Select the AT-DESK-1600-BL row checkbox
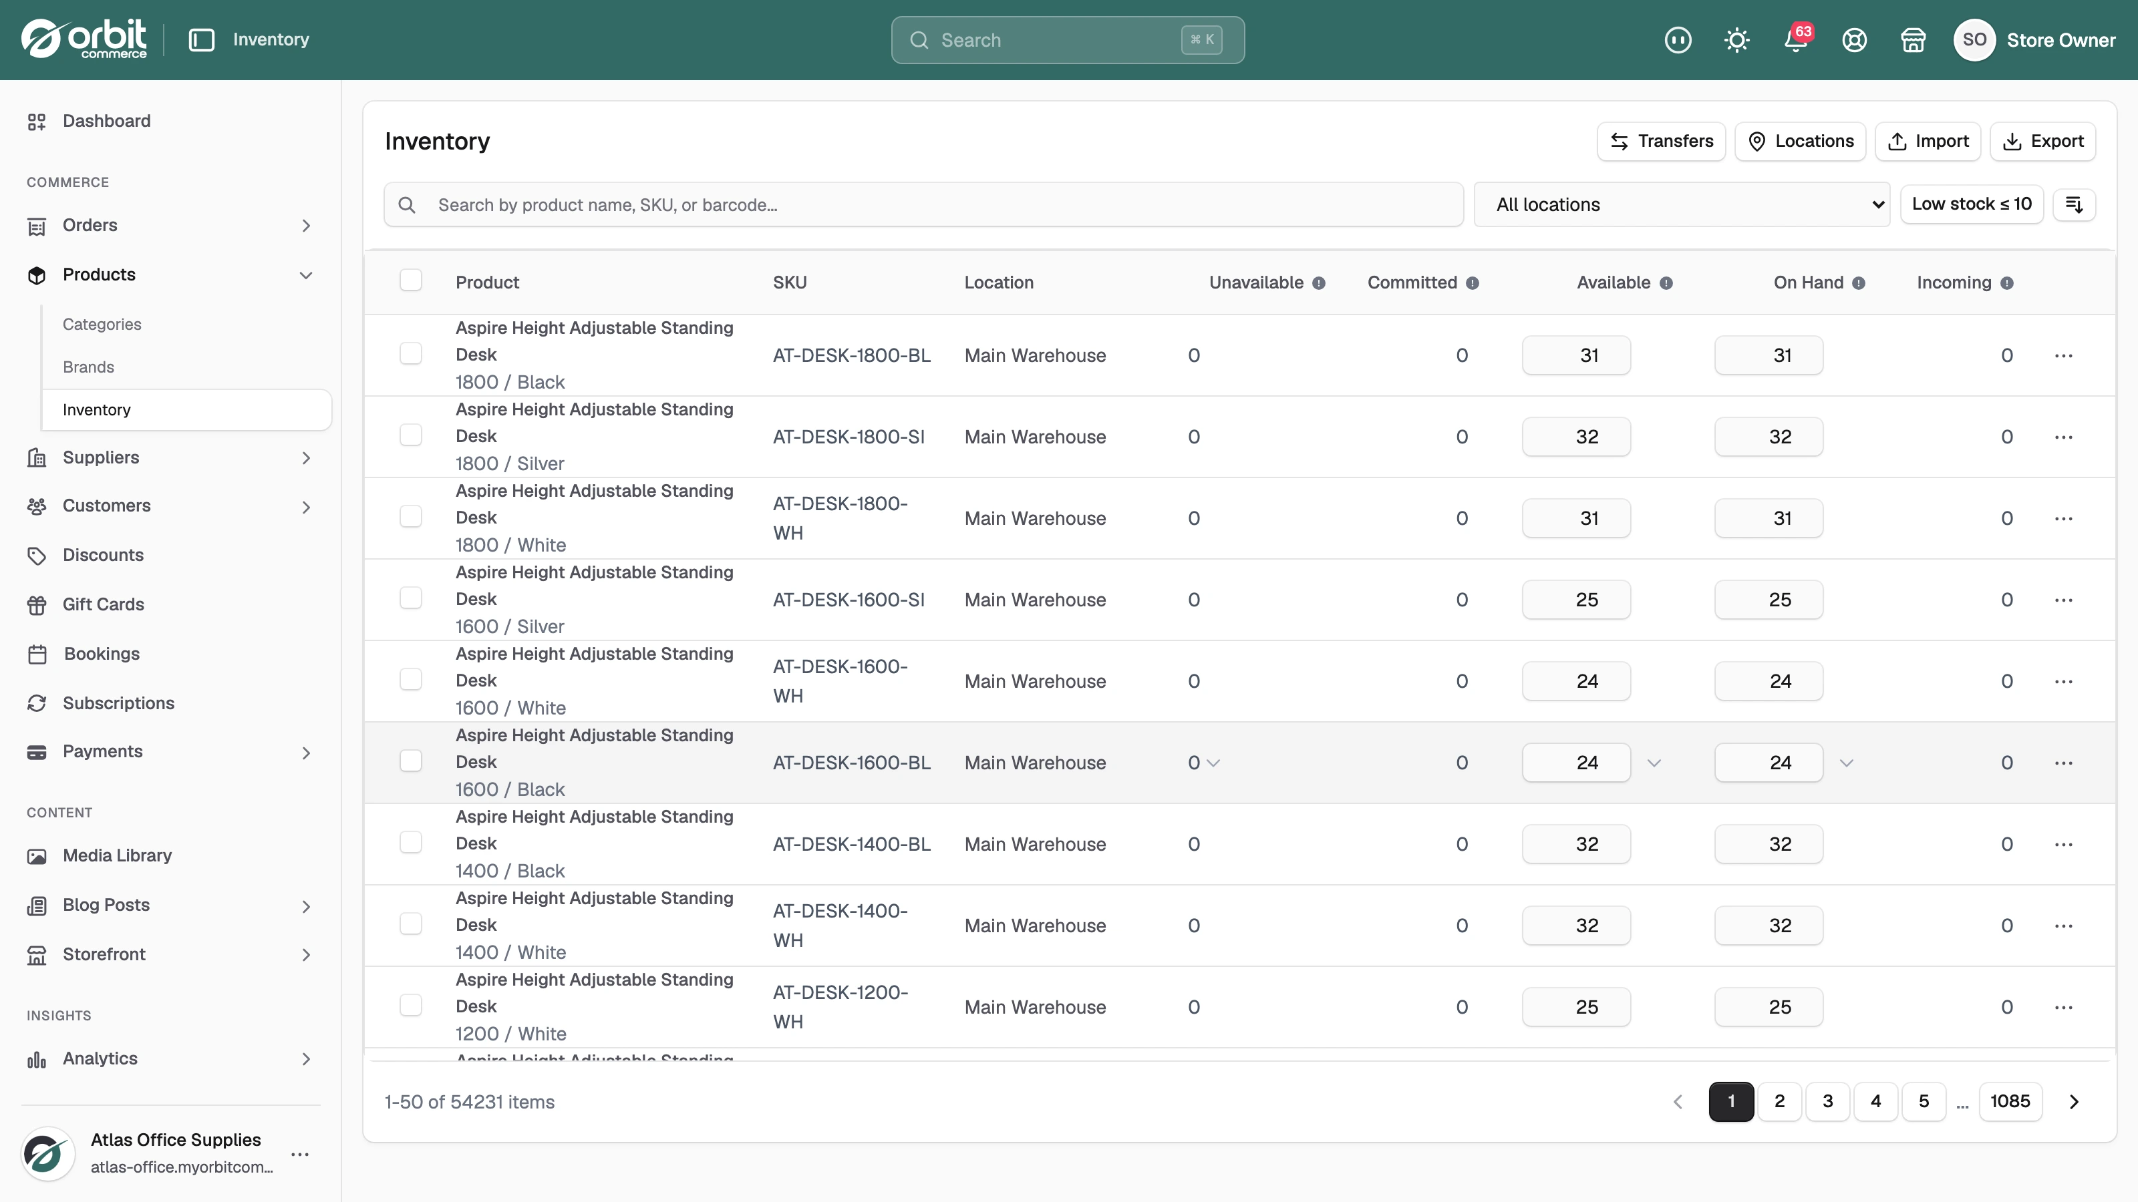This screenshot has height=1202, width=2138. pos(411,761)
